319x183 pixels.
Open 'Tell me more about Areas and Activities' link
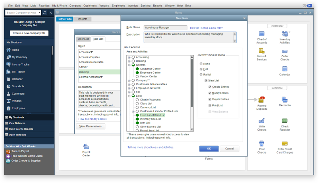151,147
